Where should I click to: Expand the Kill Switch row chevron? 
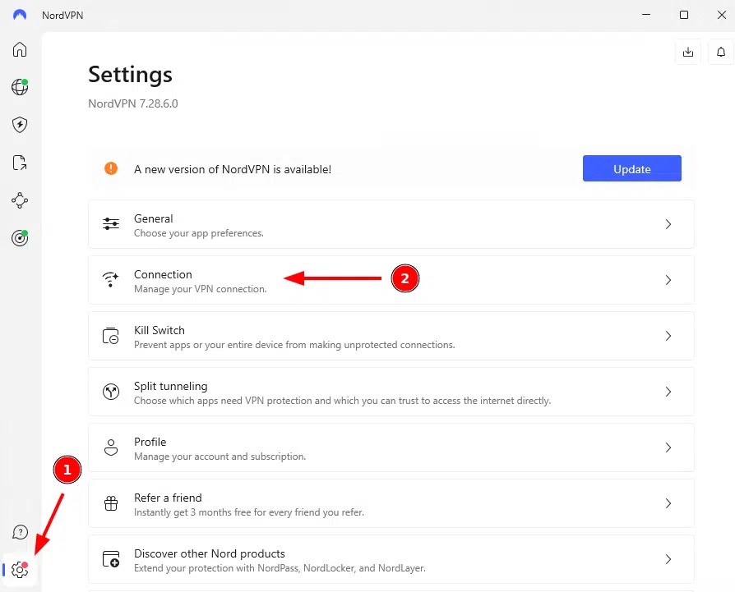pos(668,336)
